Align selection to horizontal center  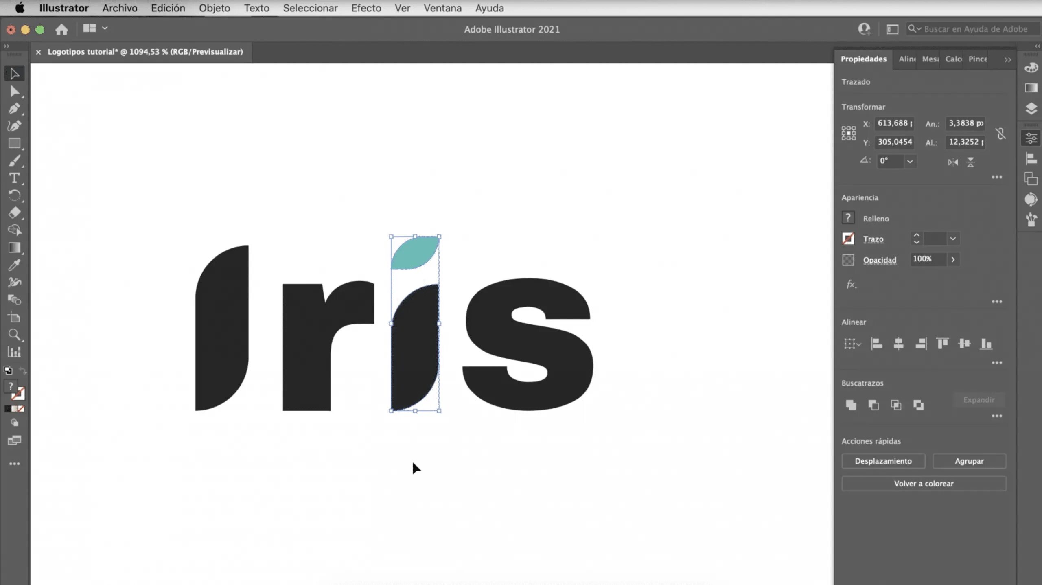(898, 344)
